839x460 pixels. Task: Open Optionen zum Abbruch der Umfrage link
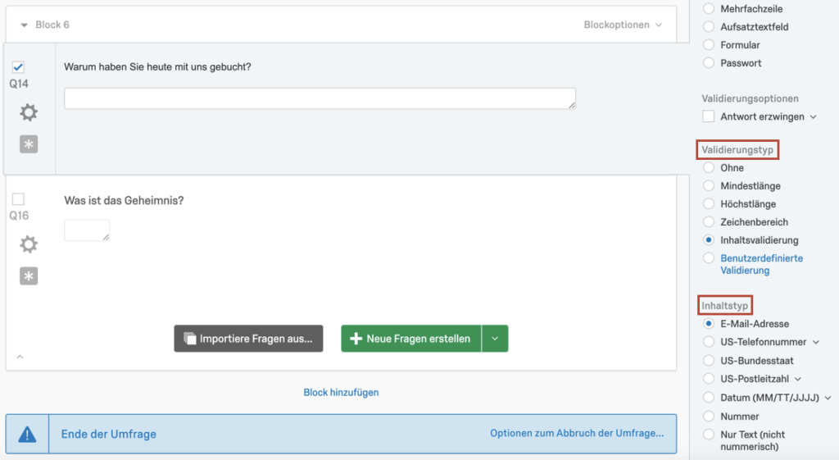[577, 433]
